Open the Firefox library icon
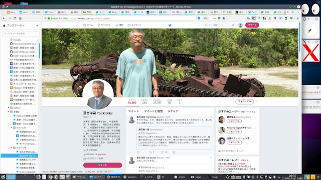This screenshot has width=321, height=180. tap(249, 18)
